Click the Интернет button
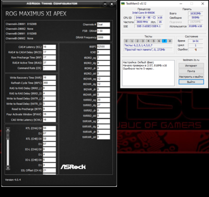This screenshot has height=197, width=209. click(x=191, y=66)
